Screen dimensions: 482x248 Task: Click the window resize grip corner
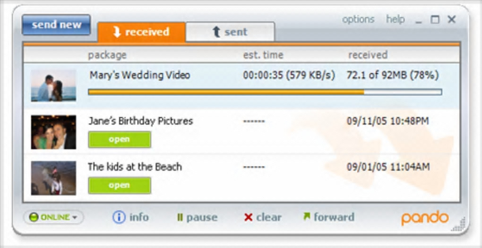click(460, 225)
